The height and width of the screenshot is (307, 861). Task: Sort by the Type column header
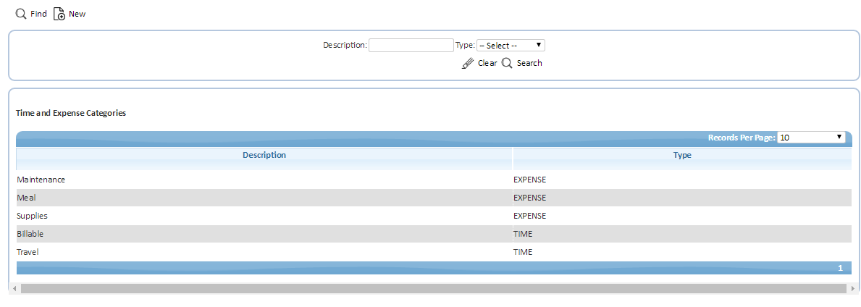(x=682, y=156)
